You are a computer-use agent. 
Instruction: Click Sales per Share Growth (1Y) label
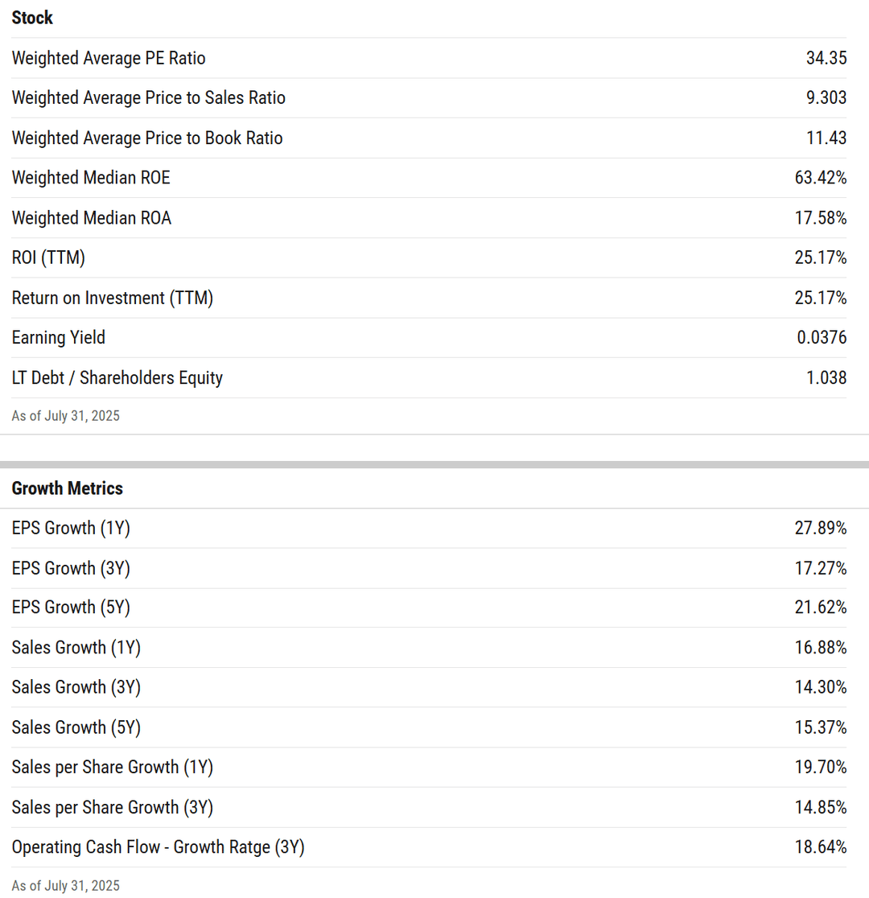tap(113, 768)
